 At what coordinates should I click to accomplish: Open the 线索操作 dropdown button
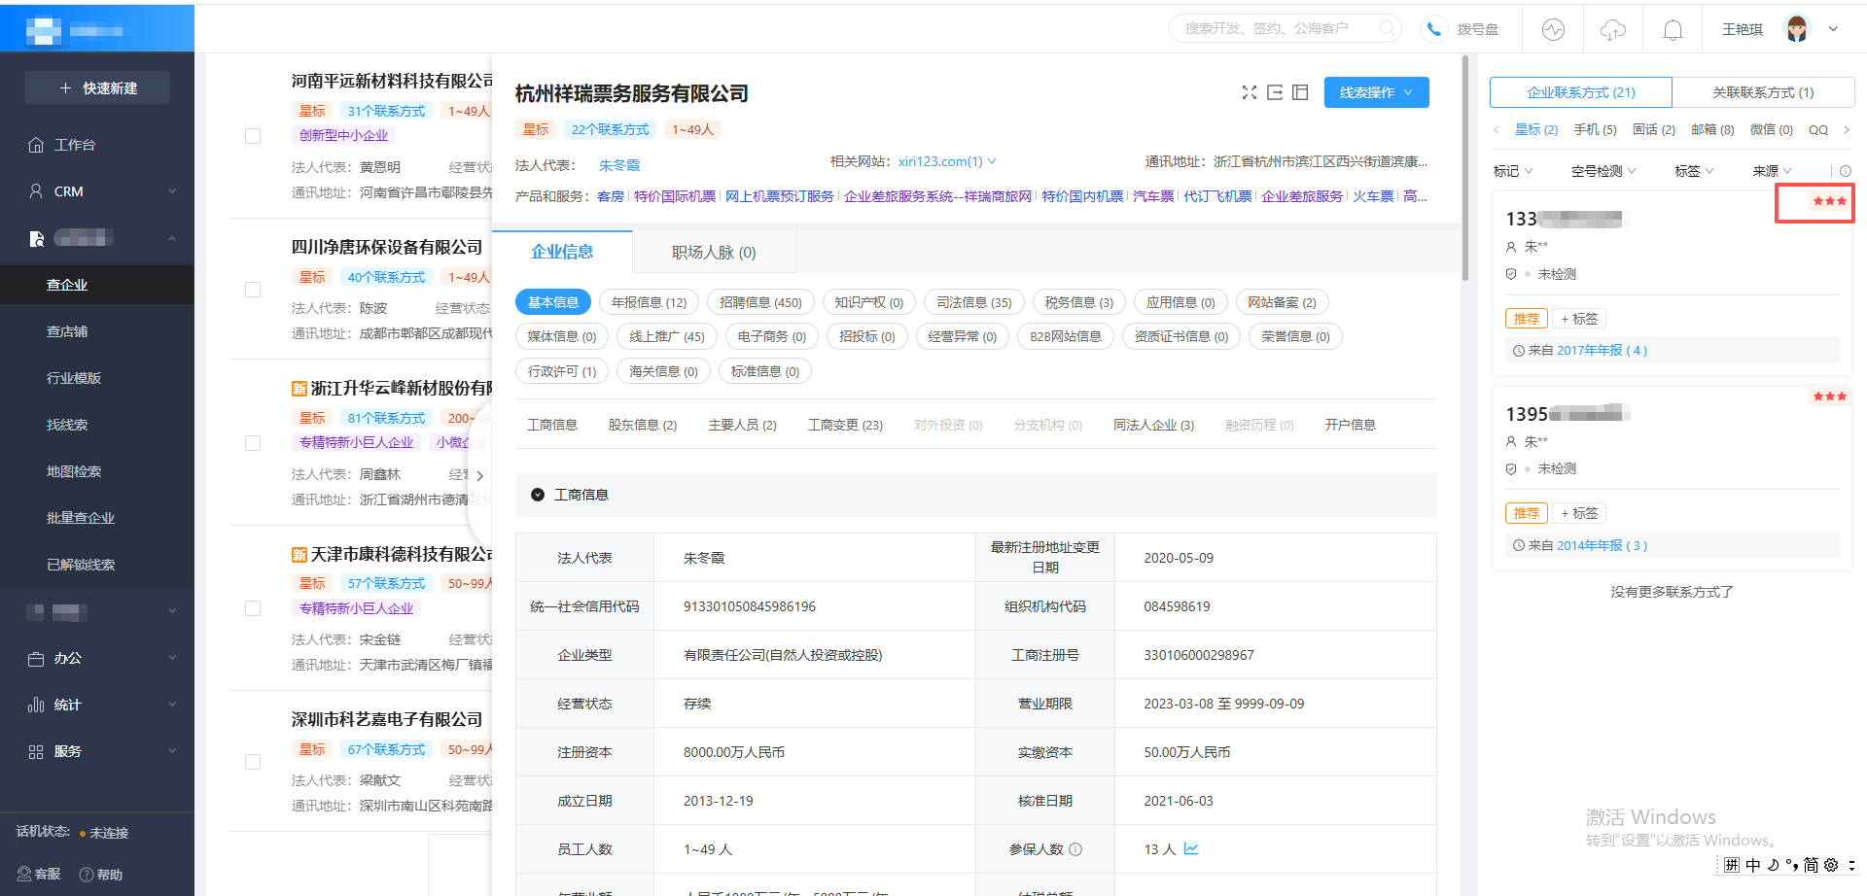click(x=1376, y=92)
